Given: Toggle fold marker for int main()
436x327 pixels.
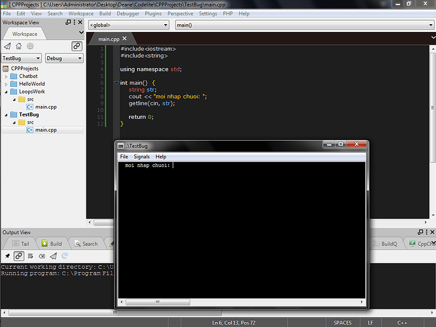Looking at the screenshot, I should point(117,82).
